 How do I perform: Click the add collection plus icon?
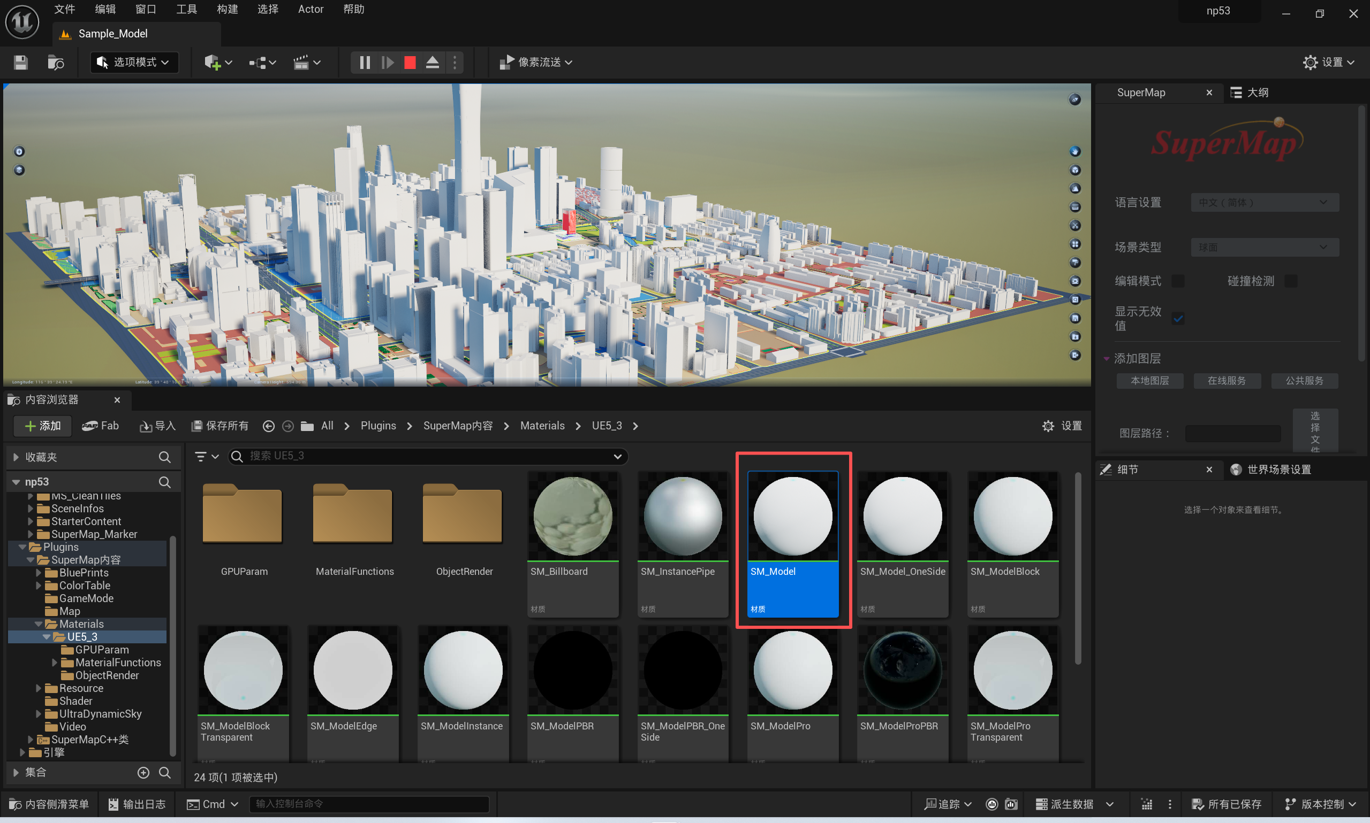tap(143, 772)
